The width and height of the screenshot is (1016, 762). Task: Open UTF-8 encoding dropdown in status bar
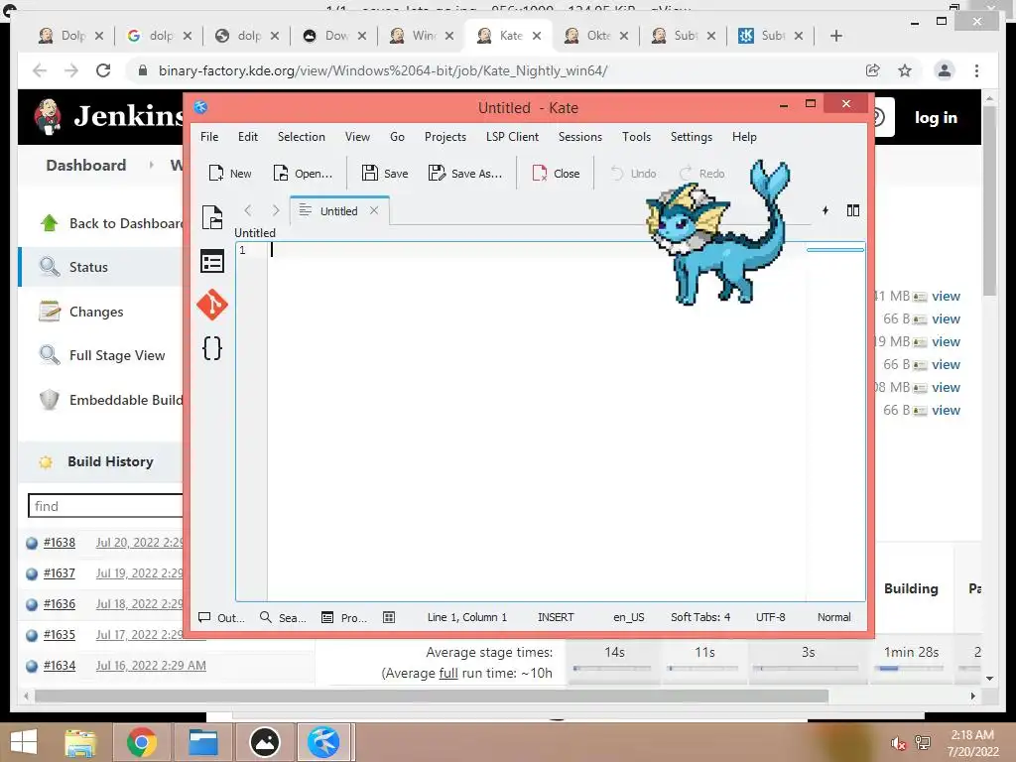770,617
